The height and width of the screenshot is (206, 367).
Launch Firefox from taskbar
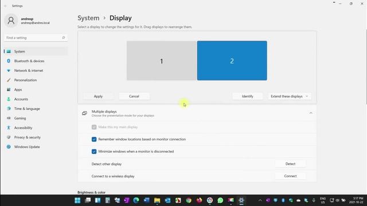pyautogui.click(x=199, y=200)
